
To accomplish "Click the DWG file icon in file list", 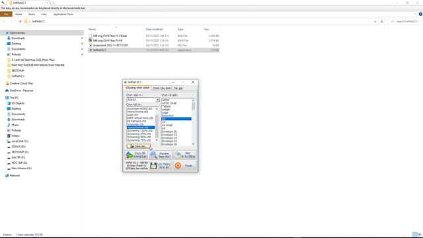I will [x=91, y=40].
